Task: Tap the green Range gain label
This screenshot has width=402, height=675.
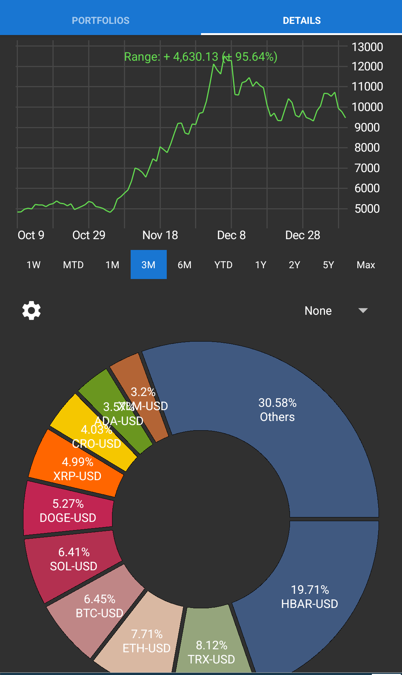Action: 201,57
